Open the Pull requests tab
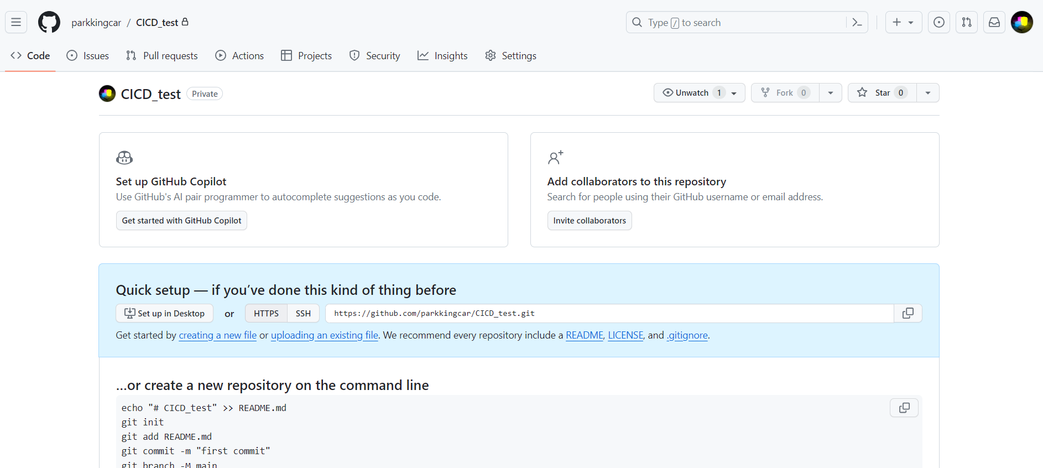Screen dimensions: 1043x468 (x=161, y=55)
